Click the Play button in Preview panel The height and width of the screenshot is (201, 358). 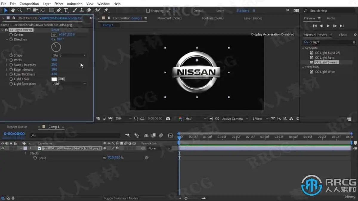(x=328, y=26)
